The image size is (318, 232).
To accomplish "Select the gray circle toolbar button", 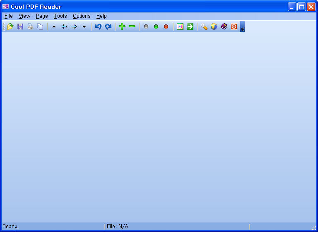I will (146, 27).
